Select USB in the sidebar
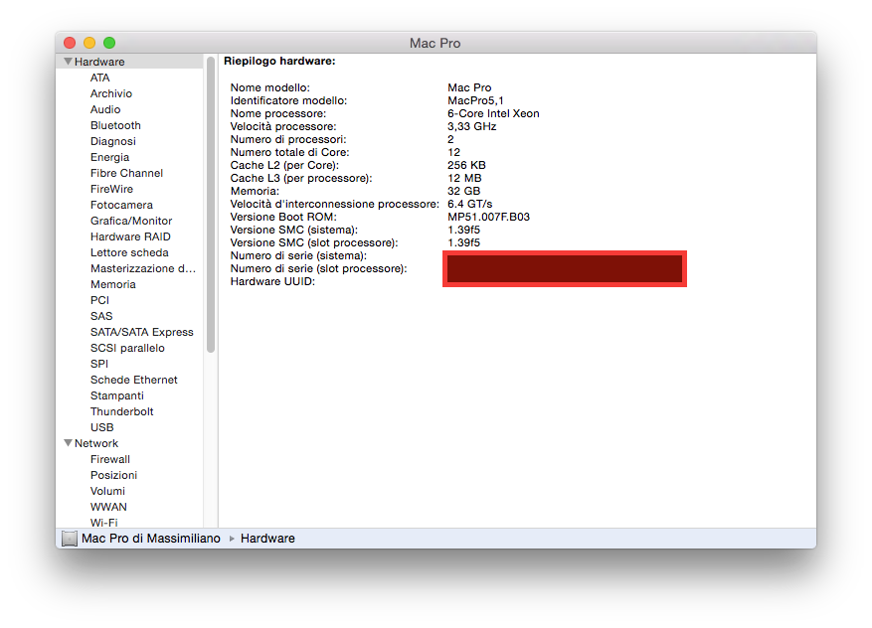The image size is (872, 628). (101, 427)
